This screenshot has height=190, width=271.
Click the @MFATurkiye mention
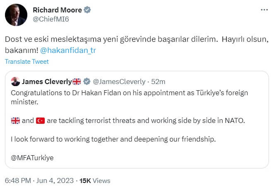point(31,158)
